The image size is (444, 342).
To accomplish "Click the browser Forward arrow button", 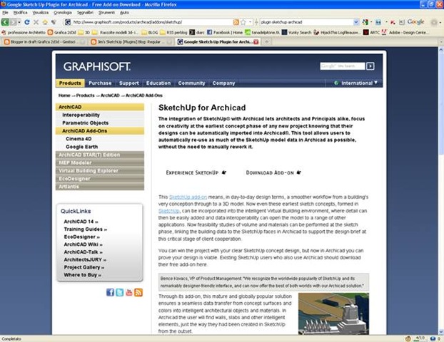I will click(x=13, y=22).
